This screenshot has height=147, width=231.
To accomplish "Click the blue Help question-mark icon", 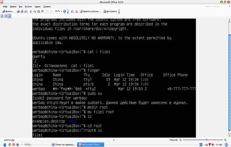I will (65, 11).
